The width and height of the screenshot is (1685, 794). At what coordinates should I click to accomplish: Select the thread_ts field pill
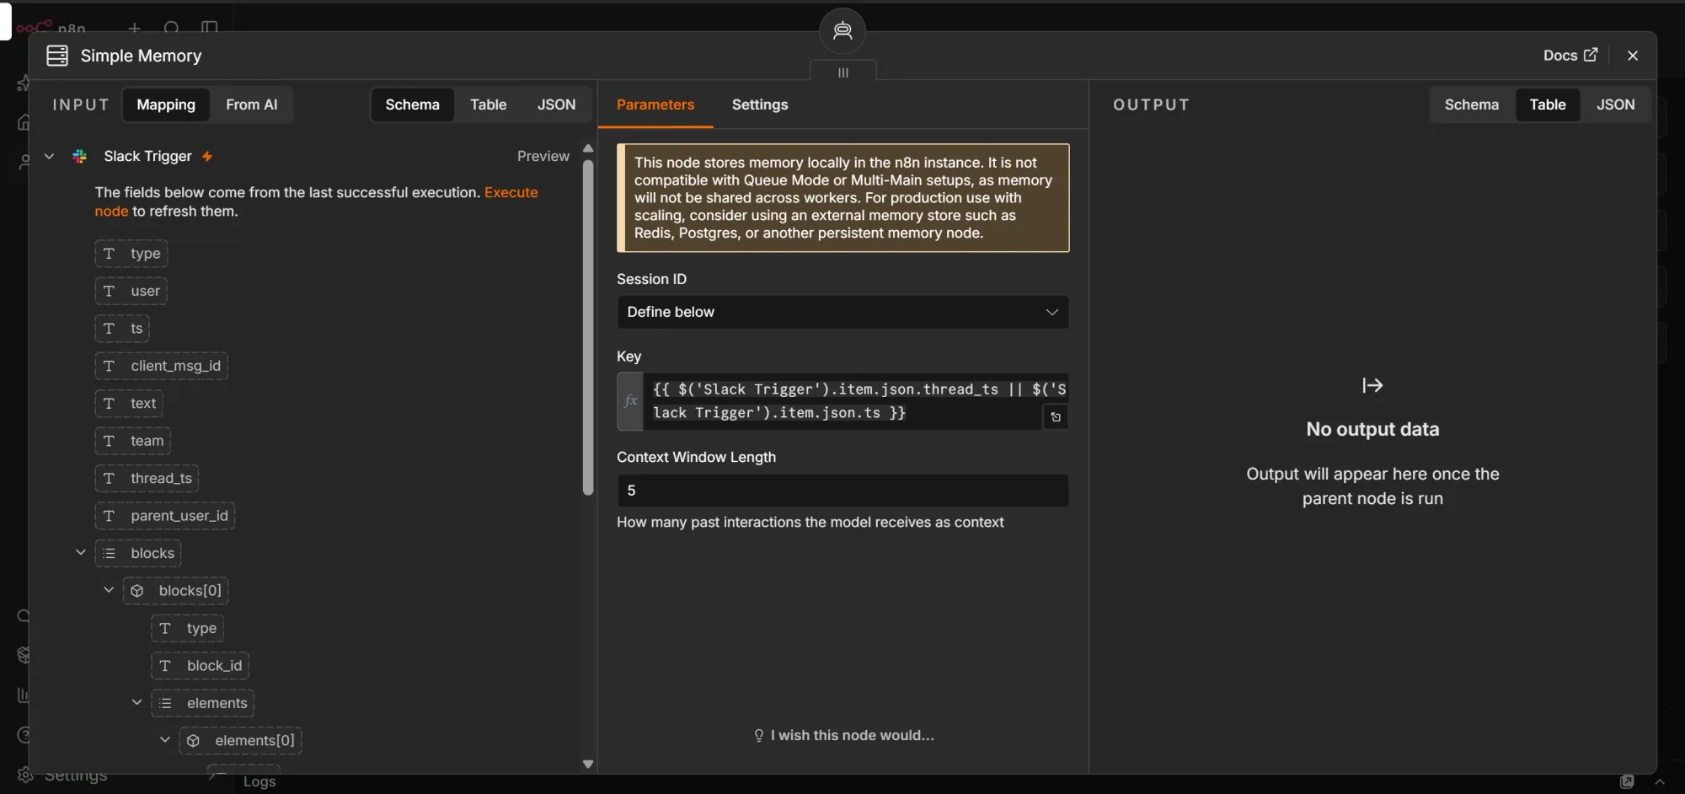[x=147, y=479]
